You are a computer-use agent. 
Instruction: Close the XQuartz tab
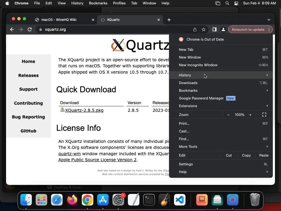[x=158, y=20]
